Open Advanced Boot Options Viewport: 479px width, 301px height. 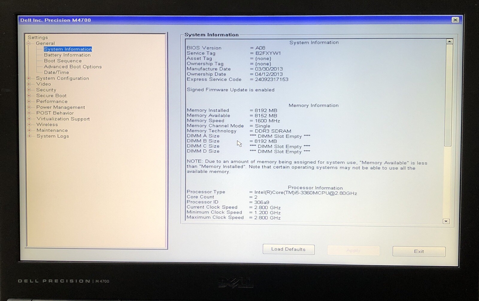[x=73, y=67]
